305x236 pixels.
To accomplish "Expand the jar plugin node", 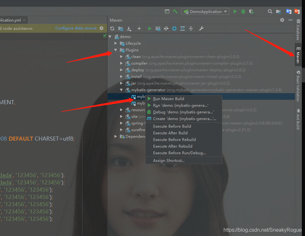I will (x=121, y=83).
